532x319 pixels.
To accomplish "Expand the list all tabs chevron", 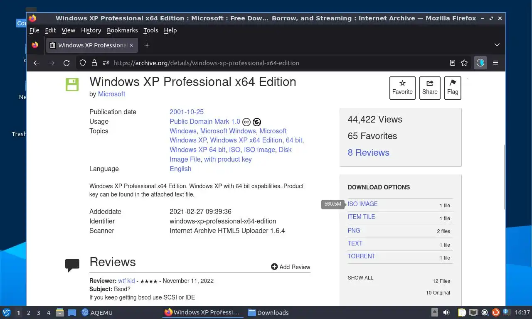I will (x=497, y=45).
